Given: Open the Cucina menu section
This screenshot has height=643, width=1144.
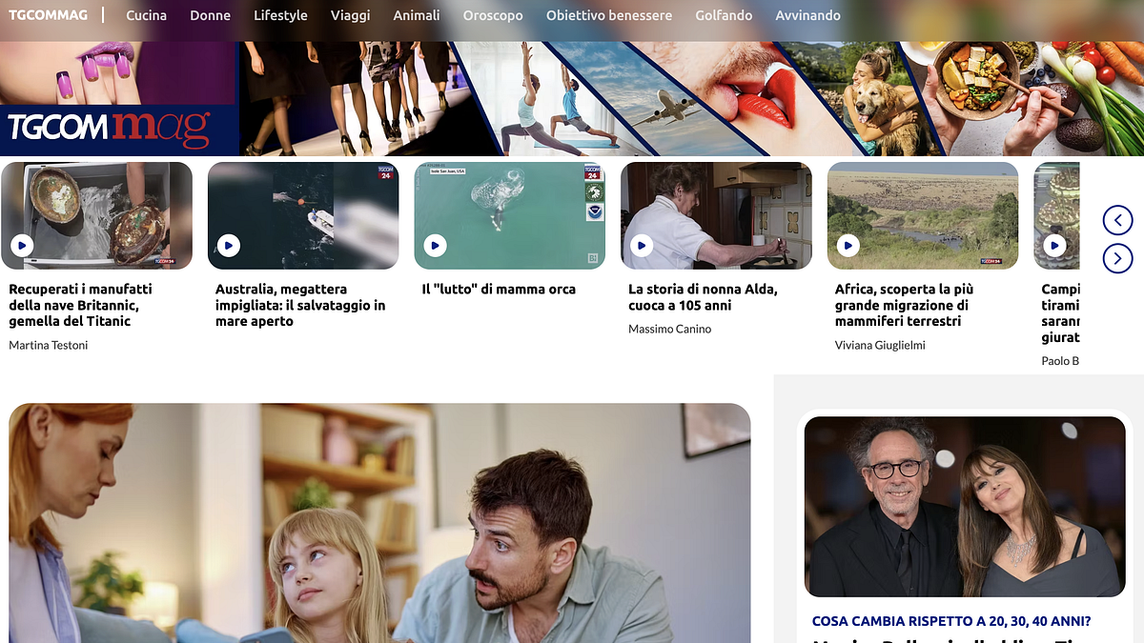Looking at the screenshot, I should click(x=146, y=15).
